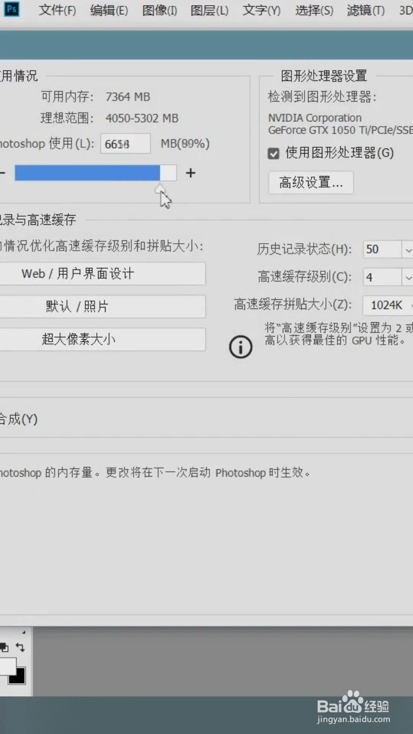Open 高速缓存拼贴大小(Z) 1024K dropdown
Screen dimensions: 413x734
[388, 305]
